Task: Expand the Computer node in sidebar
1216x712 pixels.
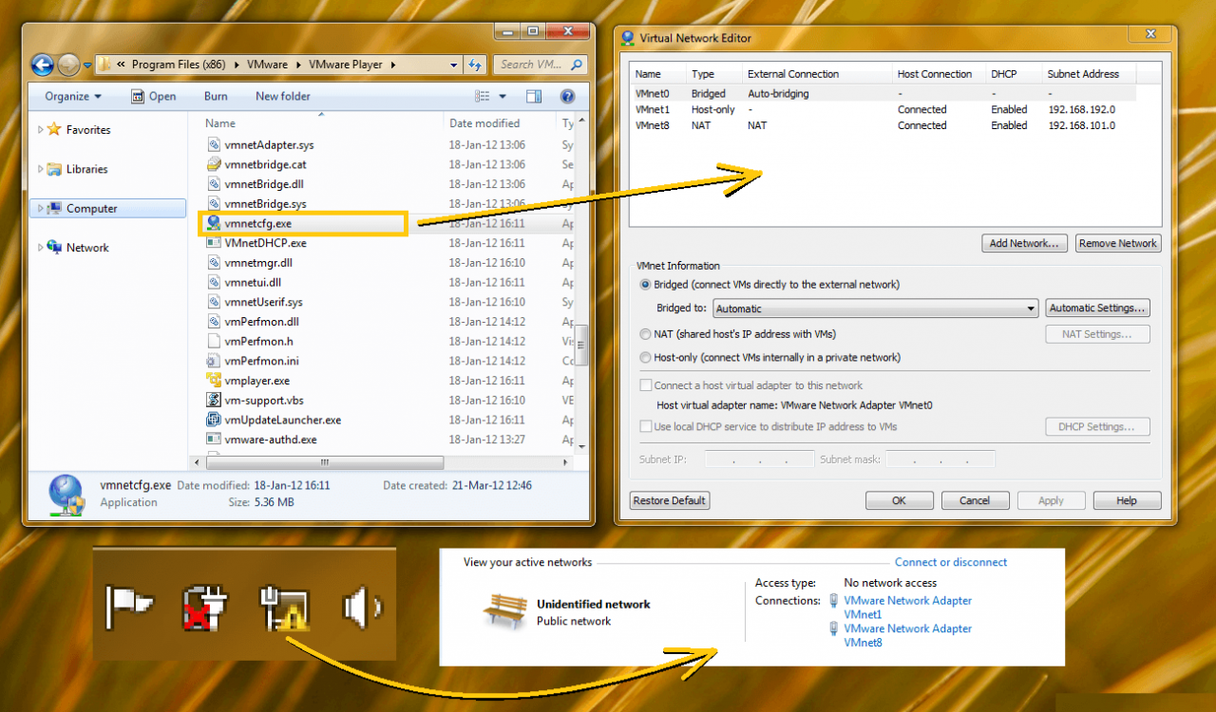Action: 42,207
